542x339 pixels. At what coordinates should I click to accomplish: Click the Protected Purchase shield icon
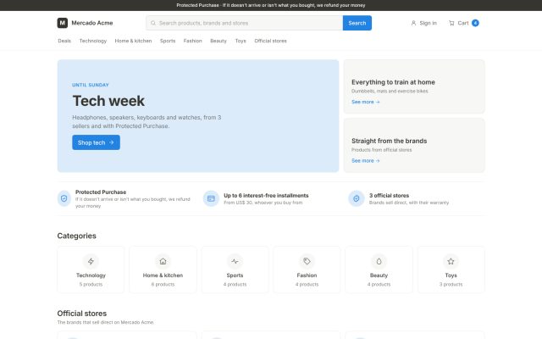(64, 198)
